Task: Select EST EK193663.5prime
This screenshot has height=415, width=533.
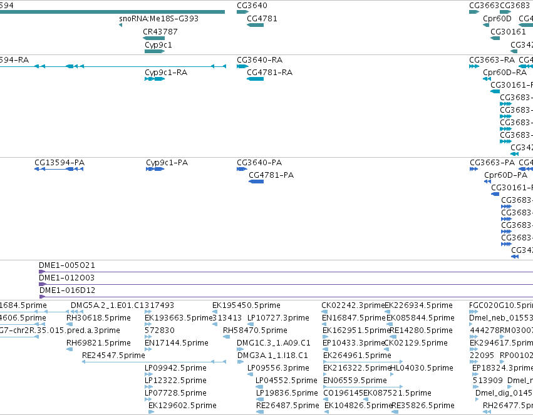Action: coord(179,318)
